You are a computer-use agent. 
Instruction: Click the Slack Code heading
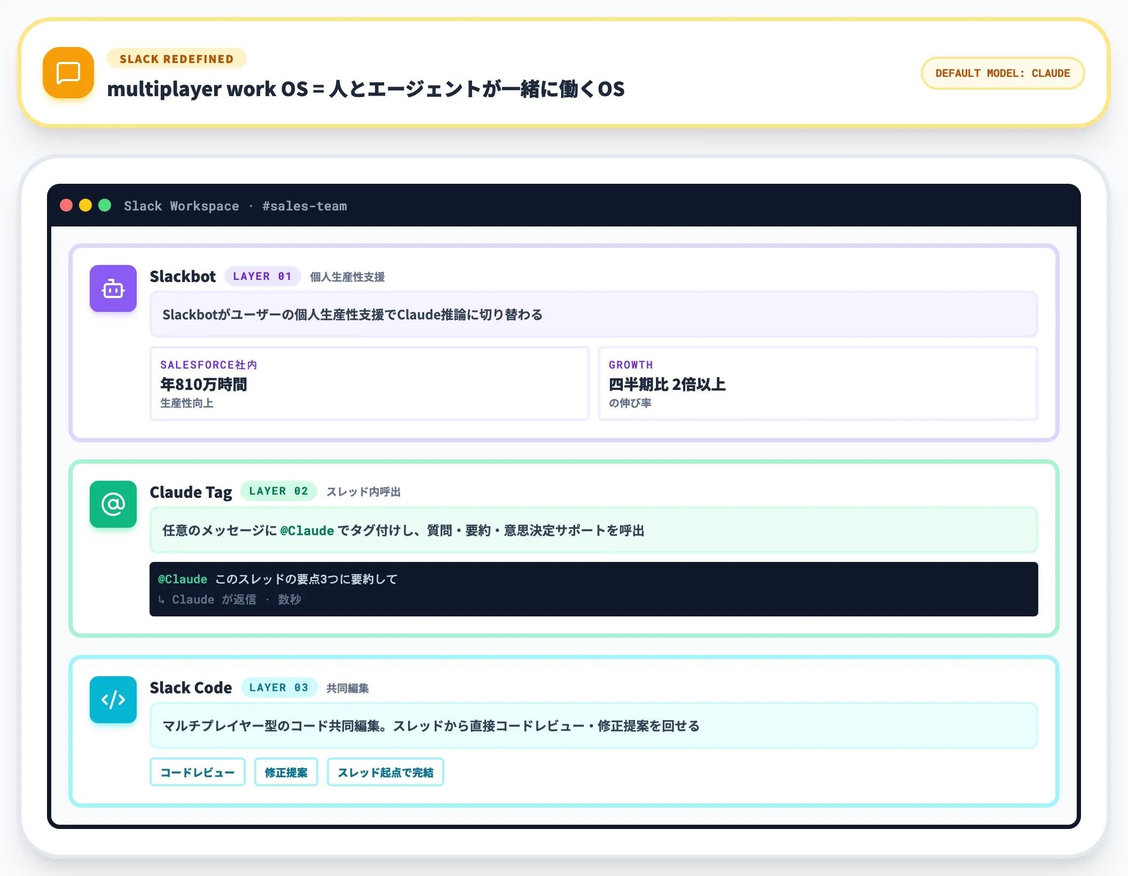pos(191,687)
